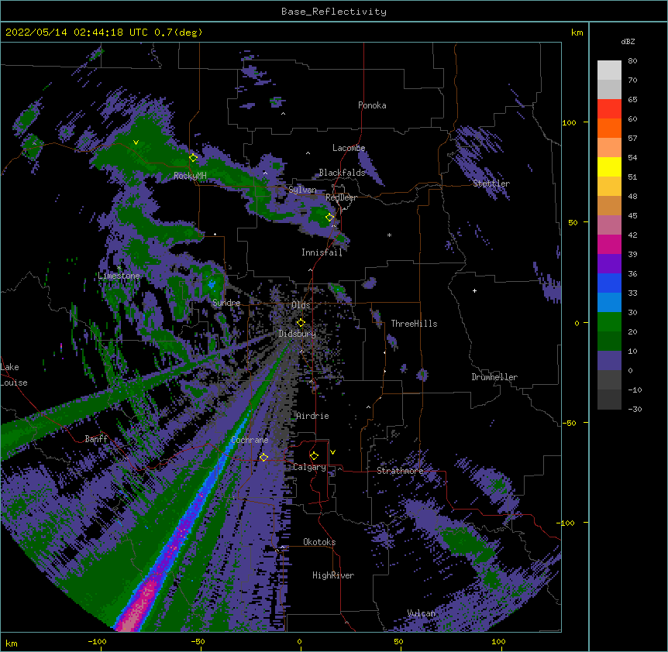Click the Lake Louise label at left edge
Screen dimensions: 668x652
pos(14,375)
